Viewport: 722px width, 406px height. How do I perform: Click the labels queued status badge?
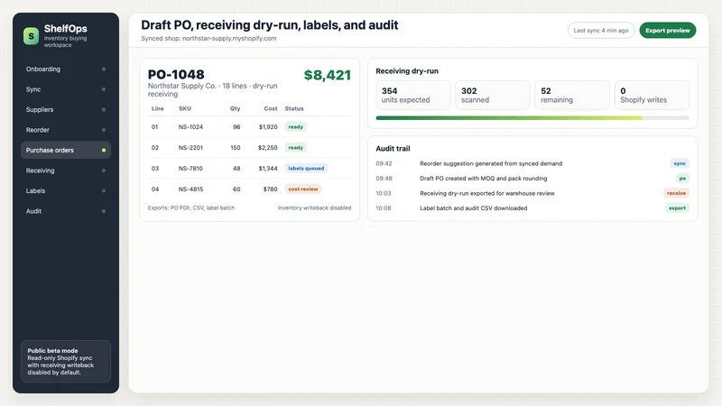(x=306, y=168)
